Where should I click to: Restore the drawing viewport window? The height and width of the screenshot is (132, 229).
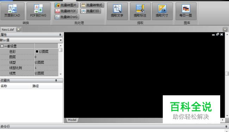[x=218, y=34]
